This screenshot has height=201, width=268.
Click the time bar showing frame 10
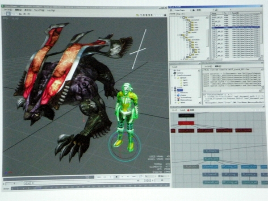pyautogui.click(x=49, y=177)
